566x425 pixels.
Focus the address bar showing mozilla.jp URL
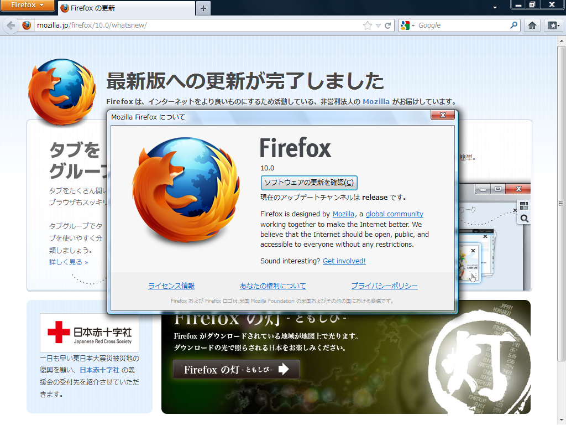(x=198, y=25)
